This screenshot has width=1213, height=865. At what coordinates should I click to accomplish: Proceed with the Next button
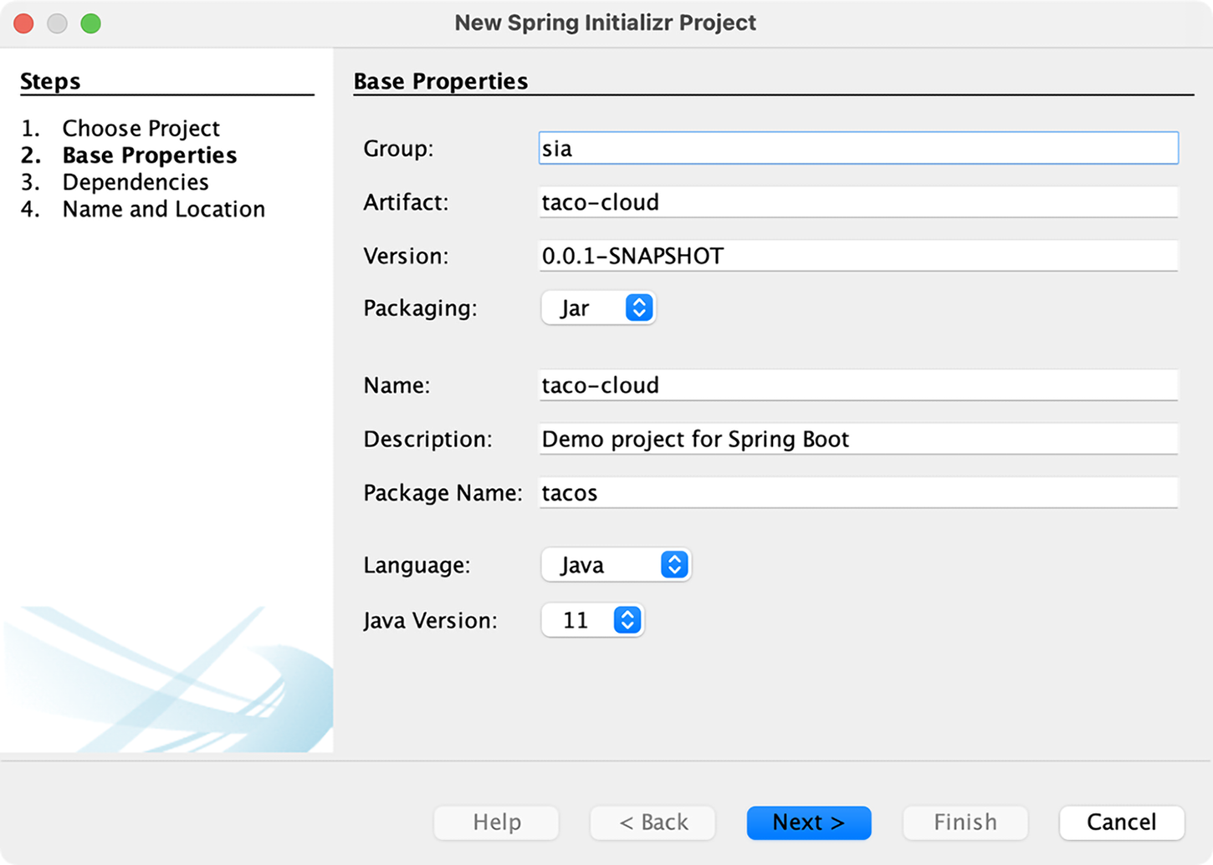click(809, 822)
